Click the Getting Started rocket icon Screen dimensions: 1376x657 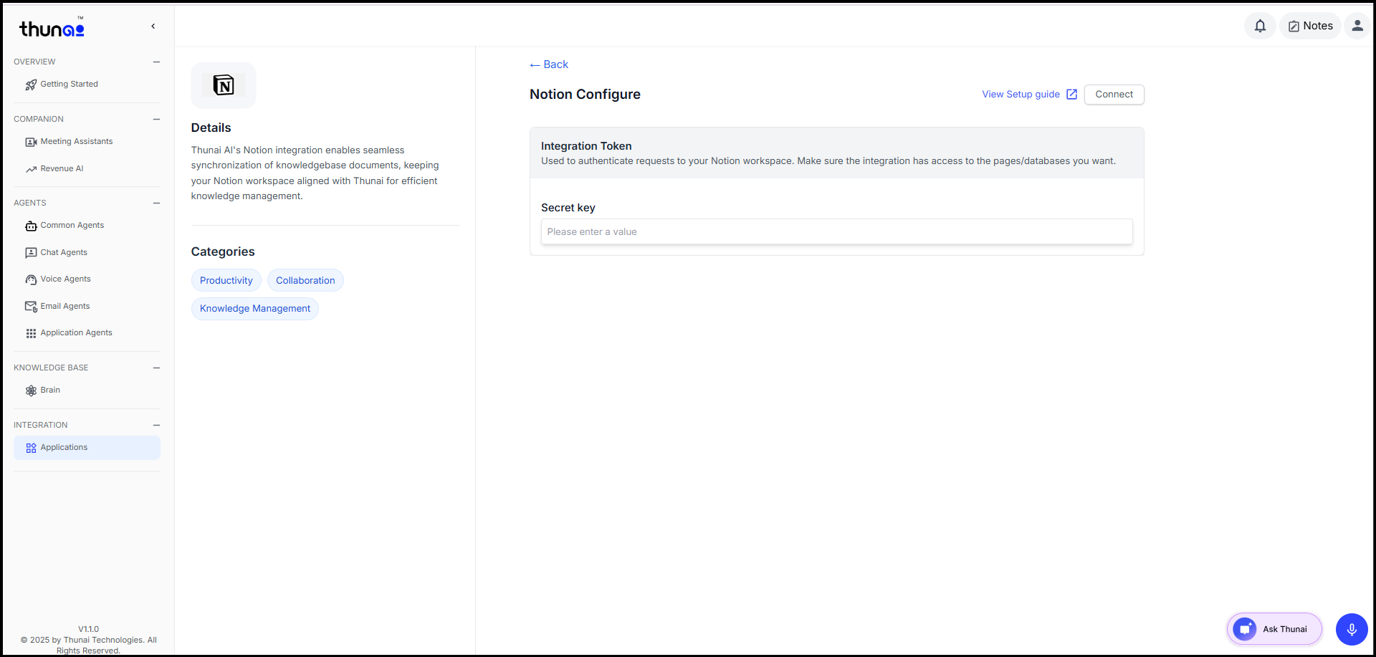(31, 85)
